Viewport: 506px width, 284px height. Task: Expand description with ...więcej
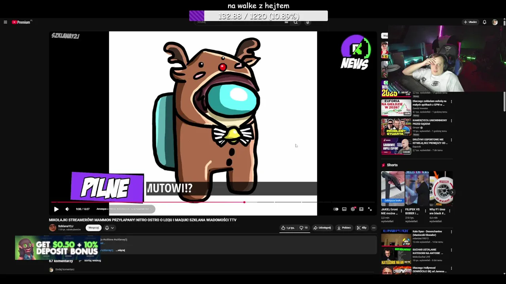120,250
